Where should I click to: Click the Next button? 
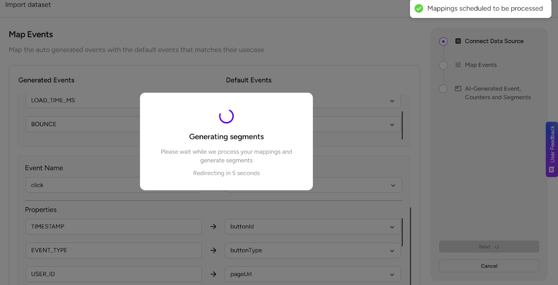(489, 247)
